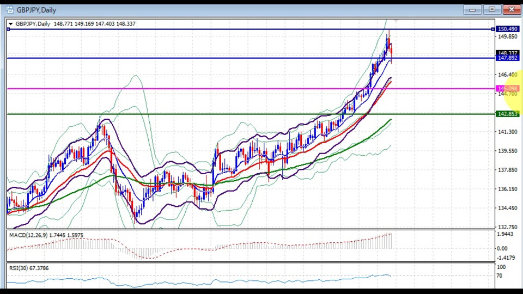This screenshot has width=523, height=294.
Task: Click the GBPJPY chart window icon
Action: [x=10, y=10]
